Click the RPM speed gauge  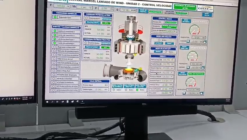pos(190,82)
